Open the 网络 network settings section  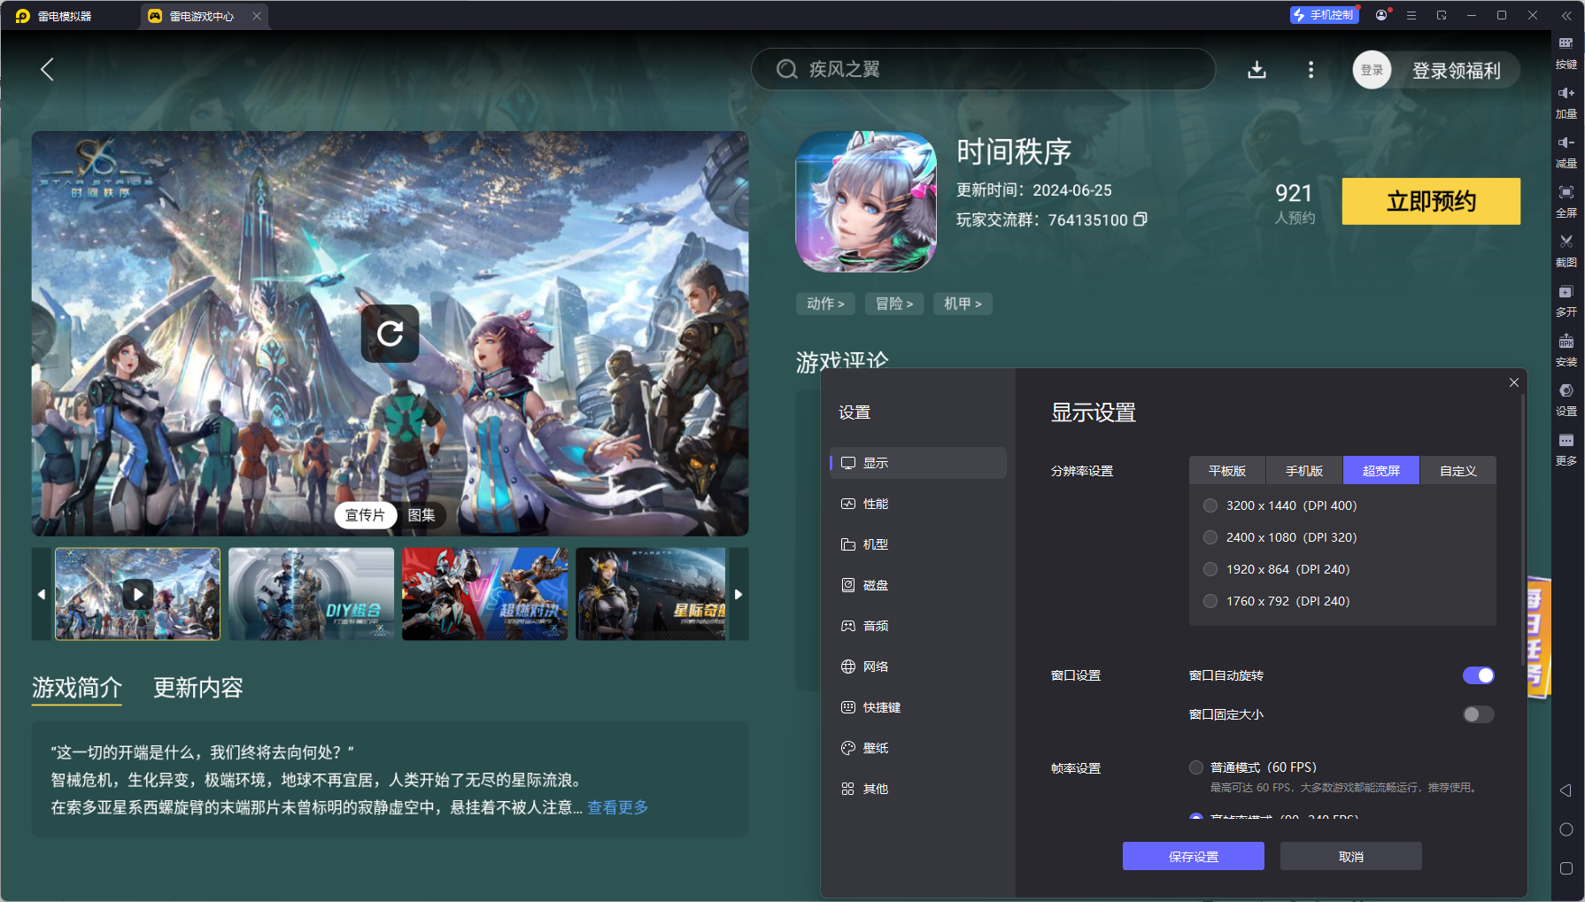click(x=918, y=667)
